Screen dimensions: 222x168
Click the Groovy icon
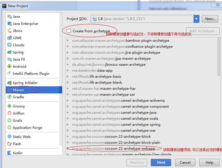point(9,106)
